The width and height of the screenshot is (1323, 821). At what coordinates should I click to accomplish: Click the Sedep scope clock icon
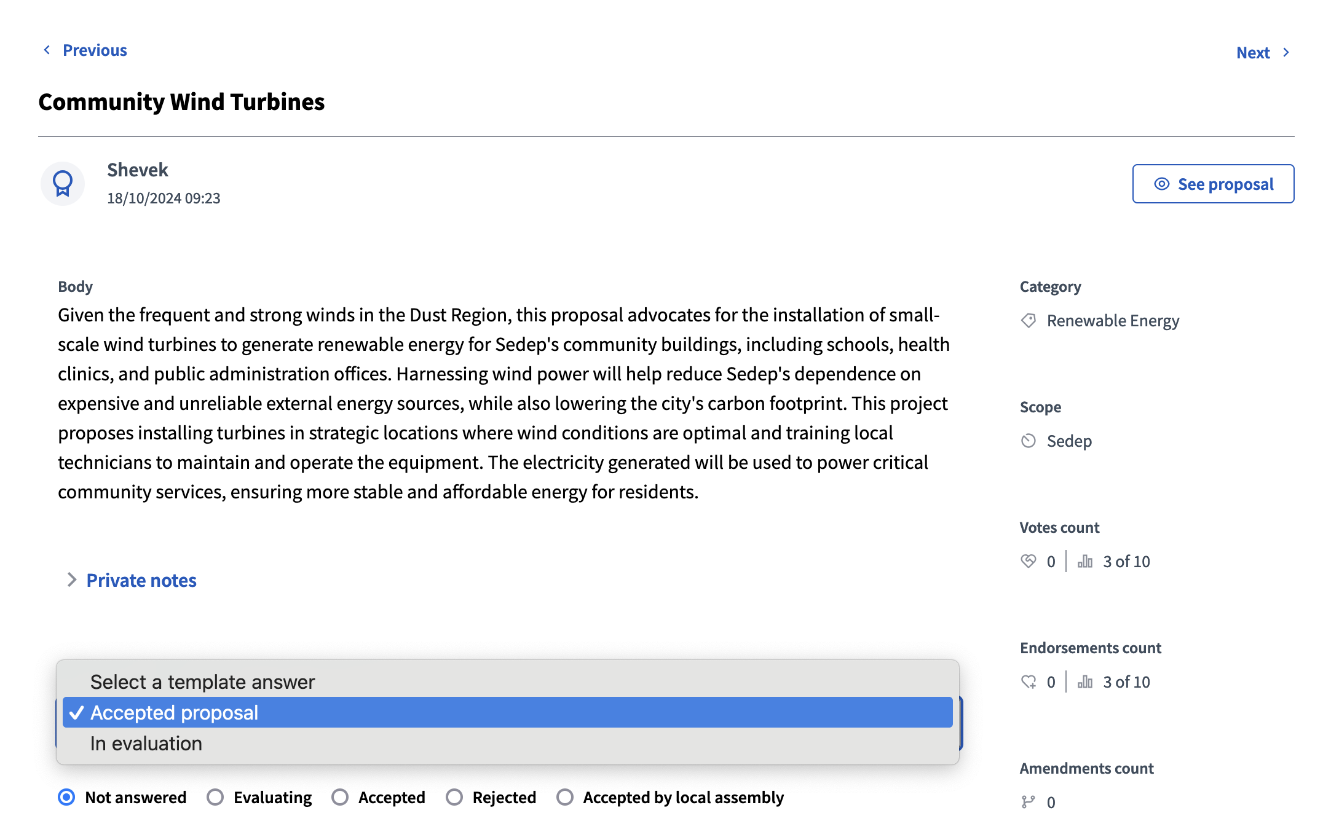[1029, 441]
